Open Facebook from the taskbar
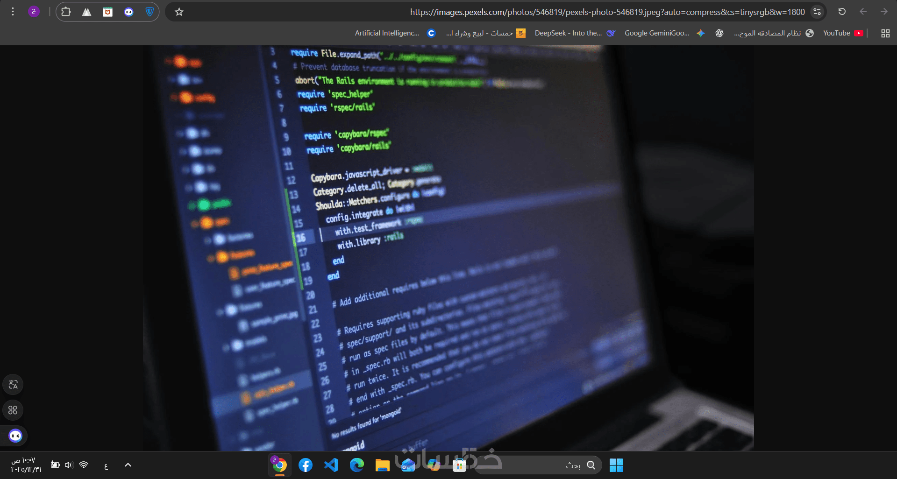Screen dimensions: 897x479 point(306,465)
